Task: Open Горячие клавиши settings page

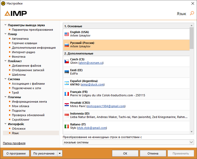Action: 24,43
